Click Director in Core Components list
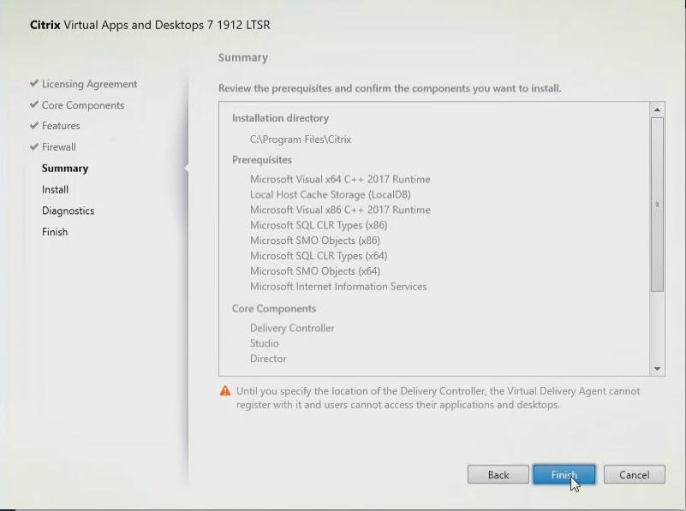686x511 pixels. (268, 359)
